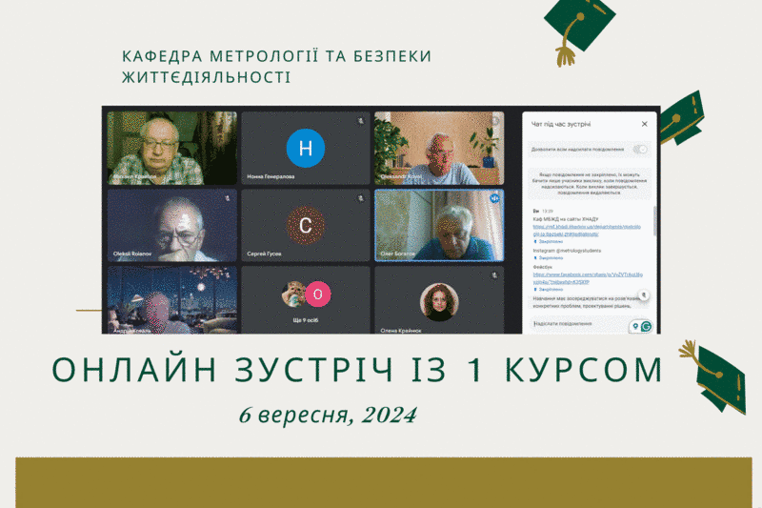Open the khadi.kharkov.ua department link in chat

[x=587, y=230]
